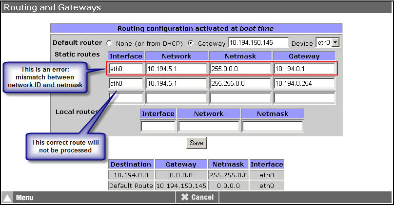Select the Gateway radio button
This screenshot has height=205, width=394.
(x=191, y=43)
